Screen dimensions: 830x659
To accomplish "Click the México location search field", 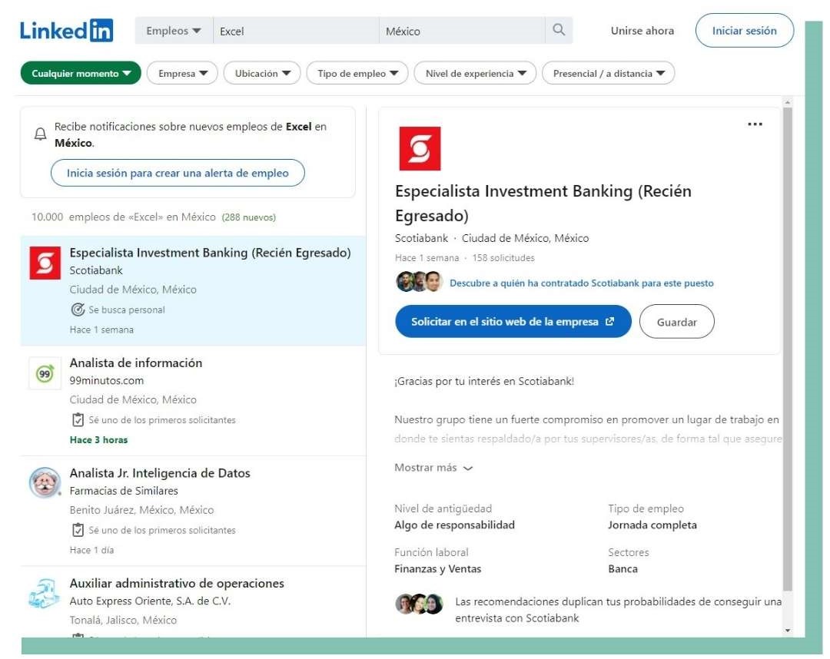I will 462,31.
